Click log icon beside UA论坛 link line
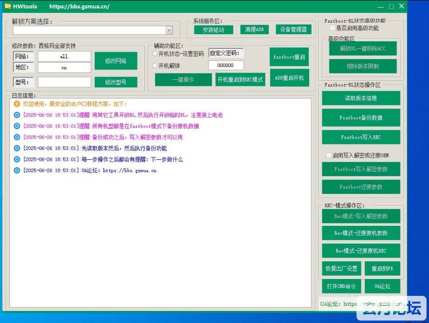The image size is (429, 323). pyautogui.click(x=17, y=171)
